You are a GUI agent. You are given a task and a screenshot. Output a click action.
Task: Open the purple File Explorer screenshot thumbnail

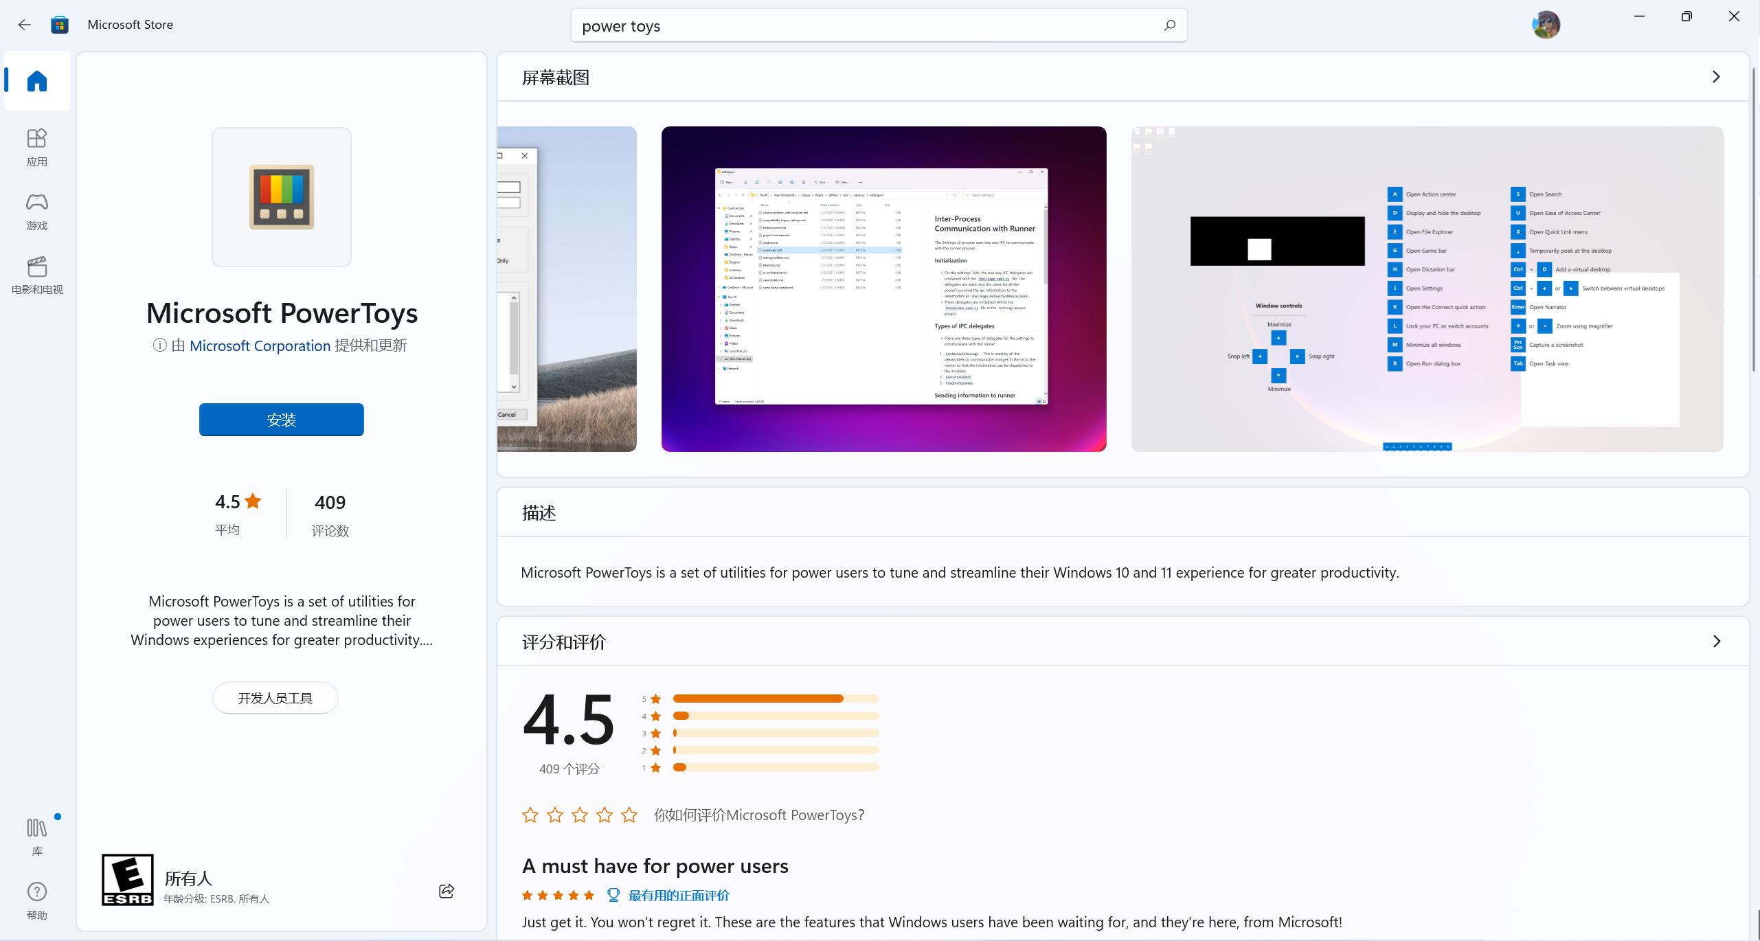(x=883, y=288)
